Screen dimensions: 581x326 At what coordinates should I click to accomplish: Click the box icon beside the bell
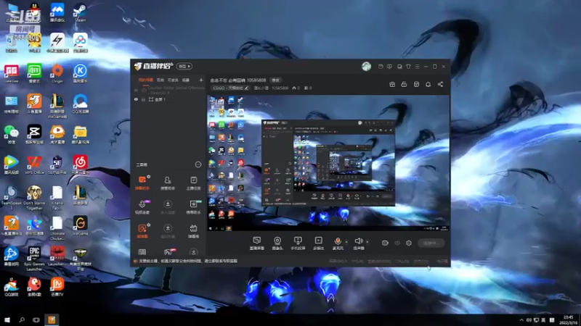click(x=416, y=84)
